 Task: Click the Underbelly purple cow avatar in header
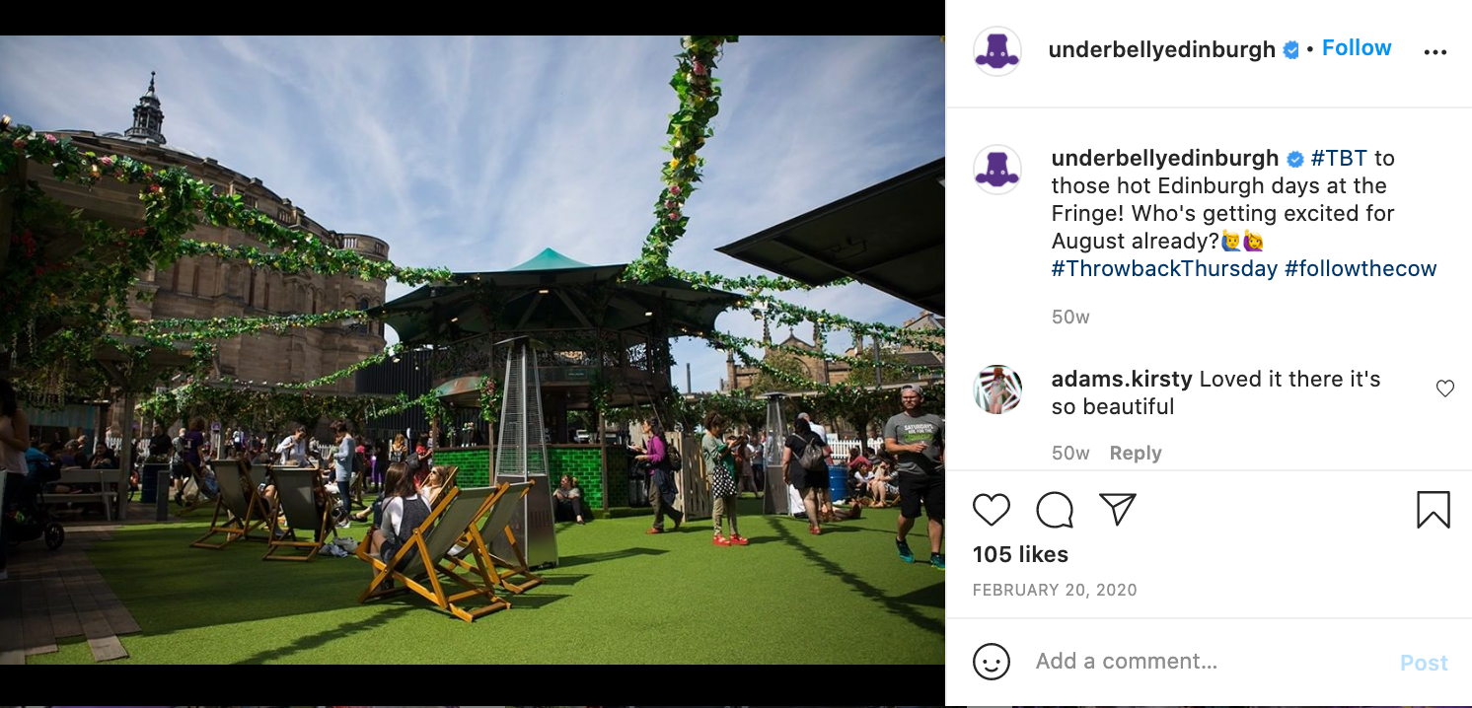996,51
